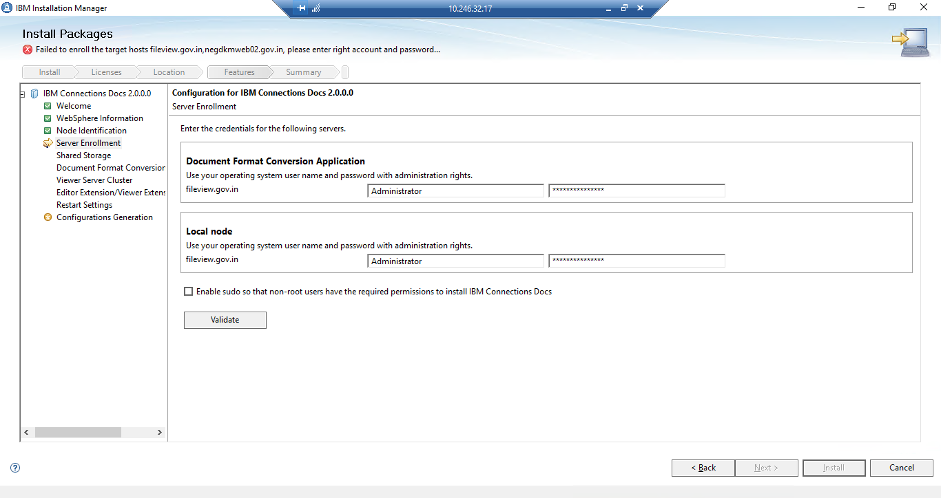The width and height of the screenshot is (941, 498).
Task: Click the IBM Installation Manager title bar icon
Action: pyautogui.click(x=7, y=8)
